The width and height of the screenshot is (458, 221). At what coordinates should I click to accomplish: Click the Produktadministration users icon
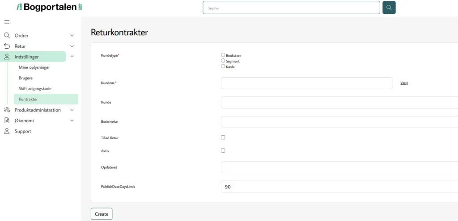[x=7, y=110]
